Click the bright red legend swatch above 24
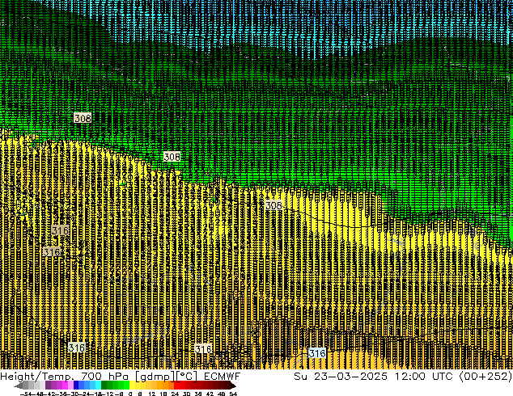 (177, 385)
